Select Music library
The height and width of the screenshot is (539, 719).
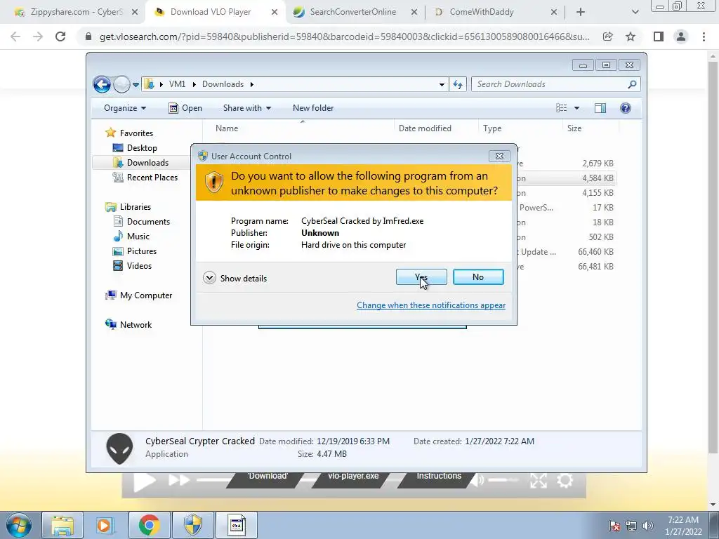click(138, 237)
